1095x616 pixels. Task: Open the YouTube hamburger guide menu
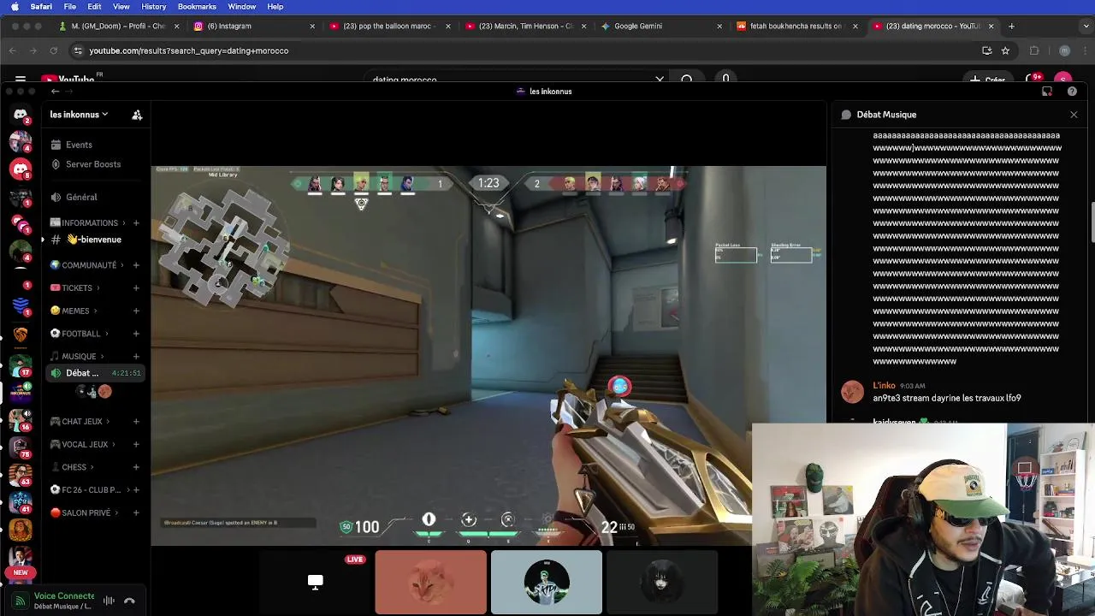coord(21,80)
